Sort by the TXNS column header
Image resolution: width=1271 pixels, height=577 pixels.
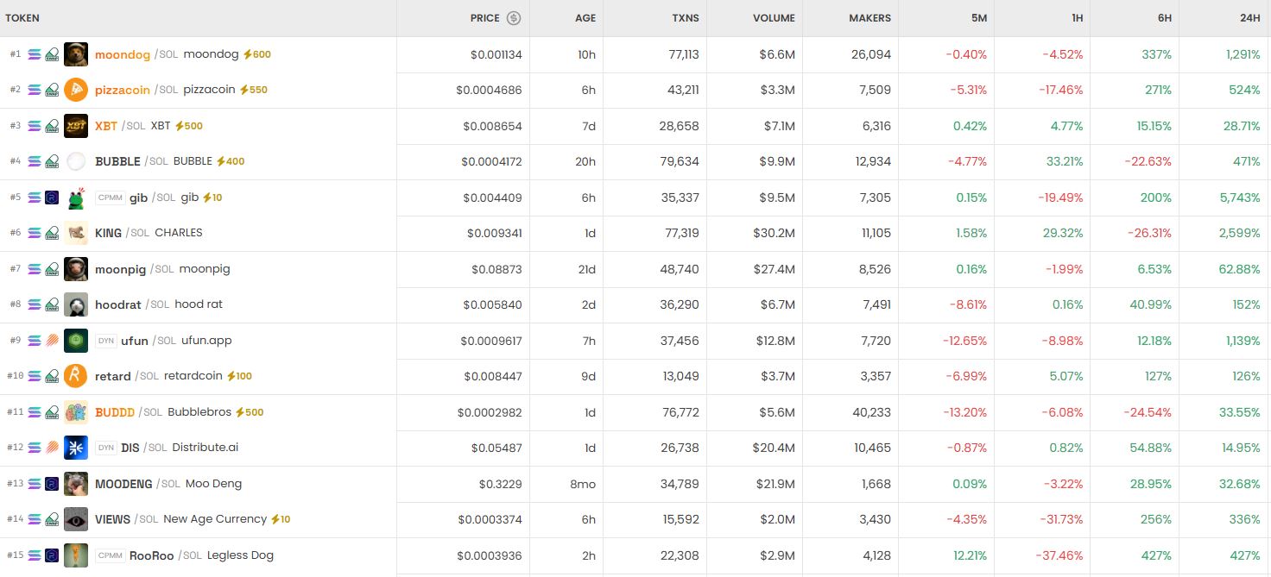(x=686, y=18)
